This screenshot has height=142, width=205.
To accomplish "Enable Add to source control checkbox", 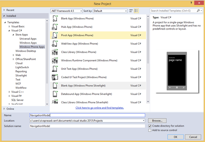I will (x=150, y=130).
